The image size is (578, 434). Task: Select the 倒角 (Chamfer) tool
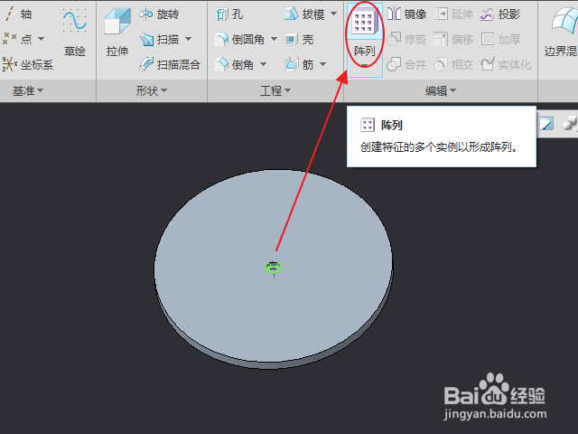click(x=234, y=64)
